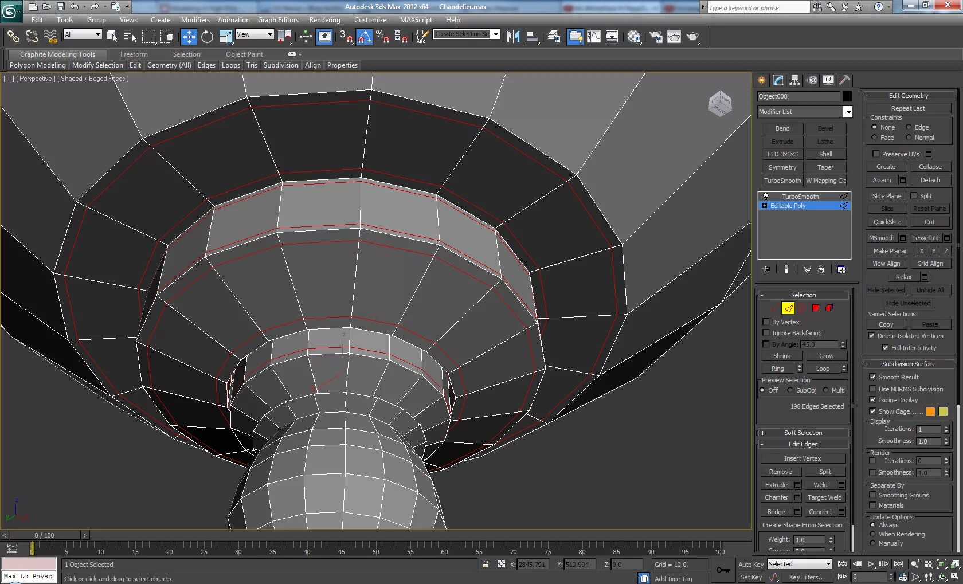Toggle Angle Snap in the toolbar
963x584 pixels.
(x=364, y=37)
